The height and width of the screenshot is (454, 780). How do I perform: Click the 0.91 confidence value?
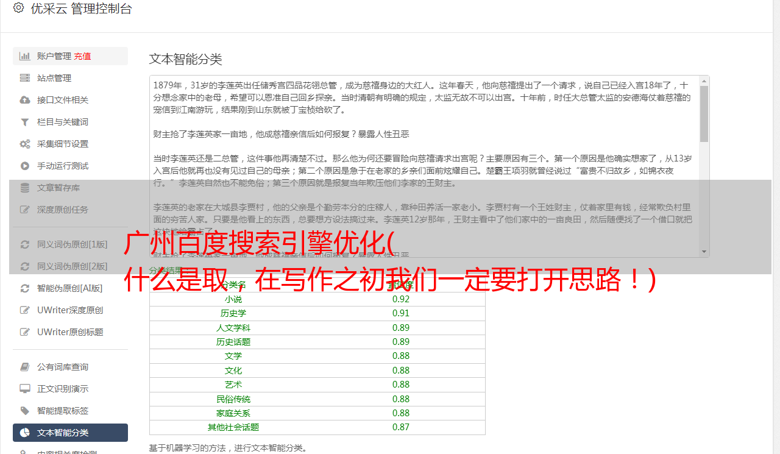(x=401, y=313)
